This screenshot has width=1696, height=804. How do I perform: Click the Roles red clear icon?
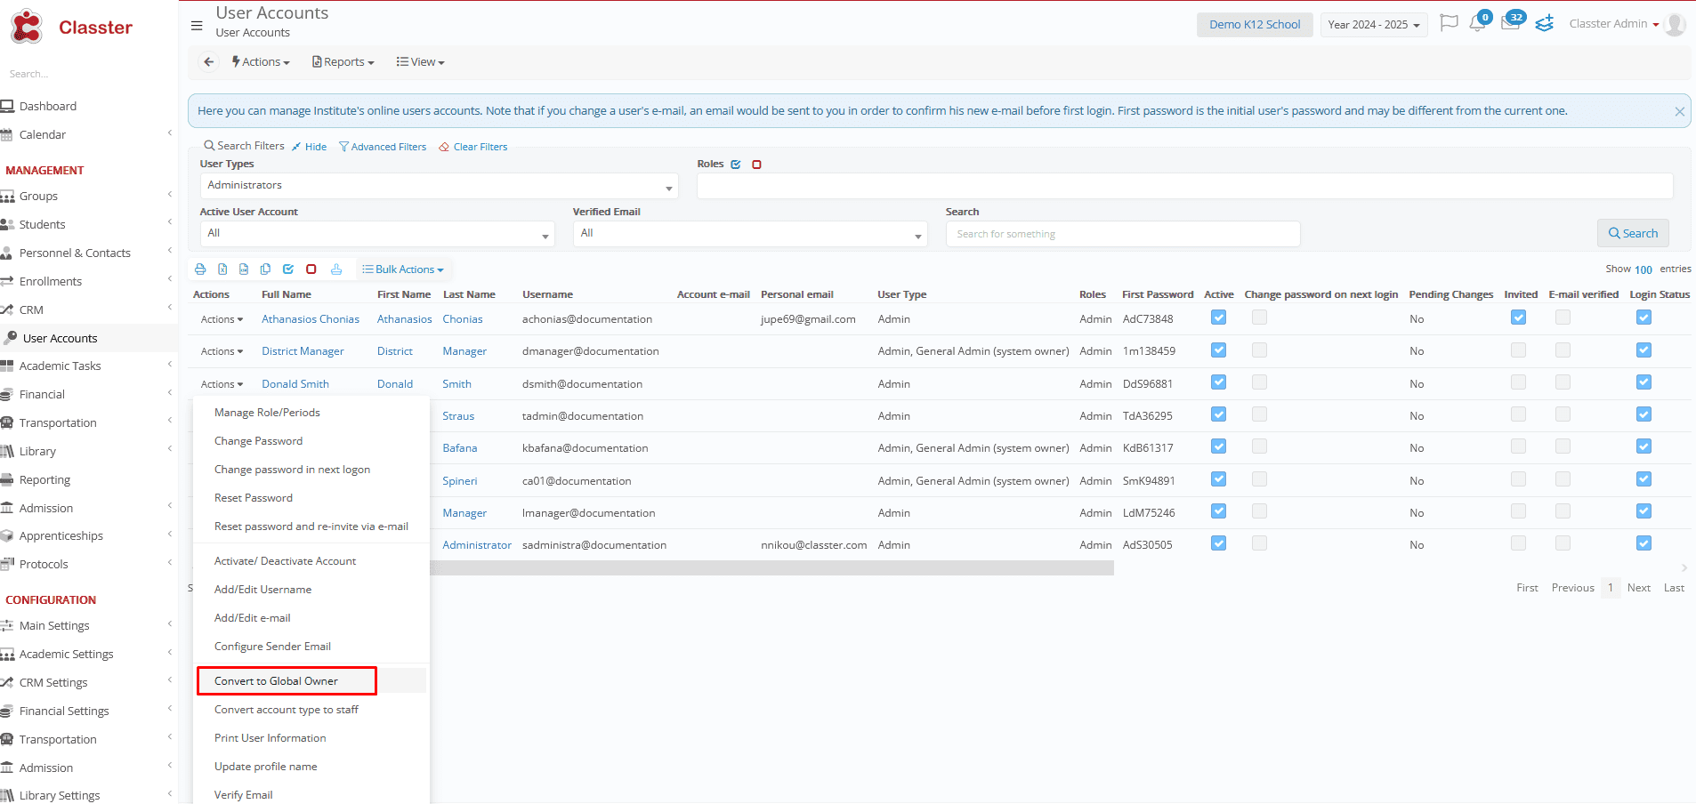(x=757, y=165)
